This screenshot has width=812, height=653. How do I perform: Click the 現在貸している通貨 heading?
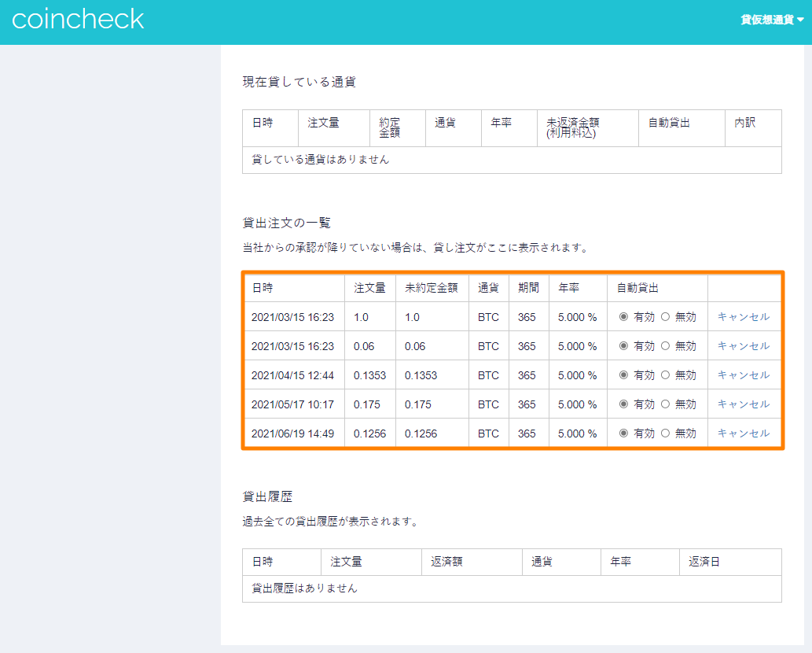299,82
